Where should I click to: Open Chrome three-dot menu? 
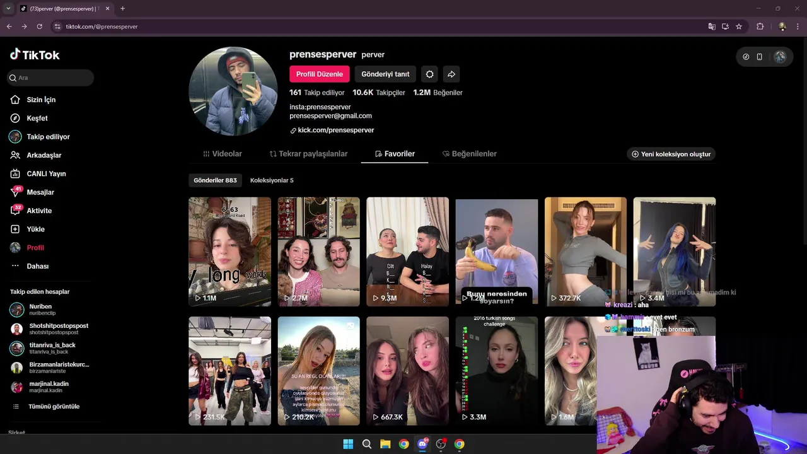(x=798, y=26)
